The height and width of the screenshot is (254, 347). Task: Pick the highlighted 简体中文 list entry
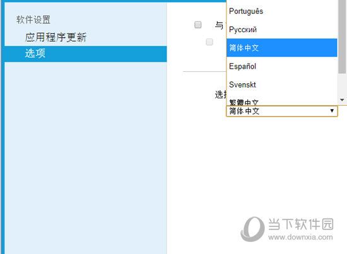click(x=282, y=47)
